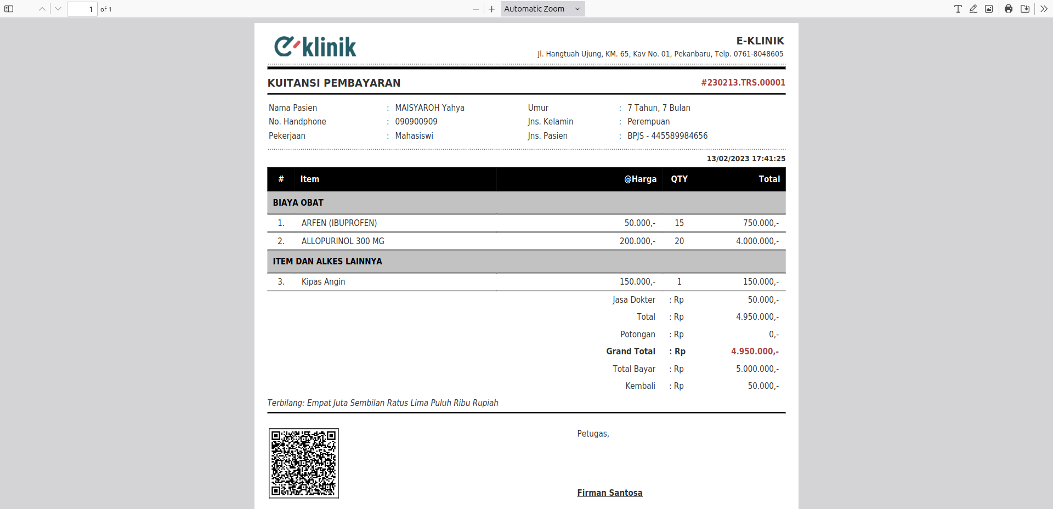Click the 750.000,- total cell
The image size is (1053, 509).
tap(761, 223)
